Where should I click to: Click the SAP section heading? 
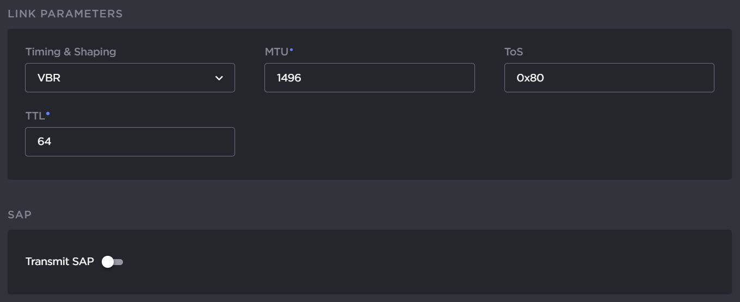(x=20, y=215)
